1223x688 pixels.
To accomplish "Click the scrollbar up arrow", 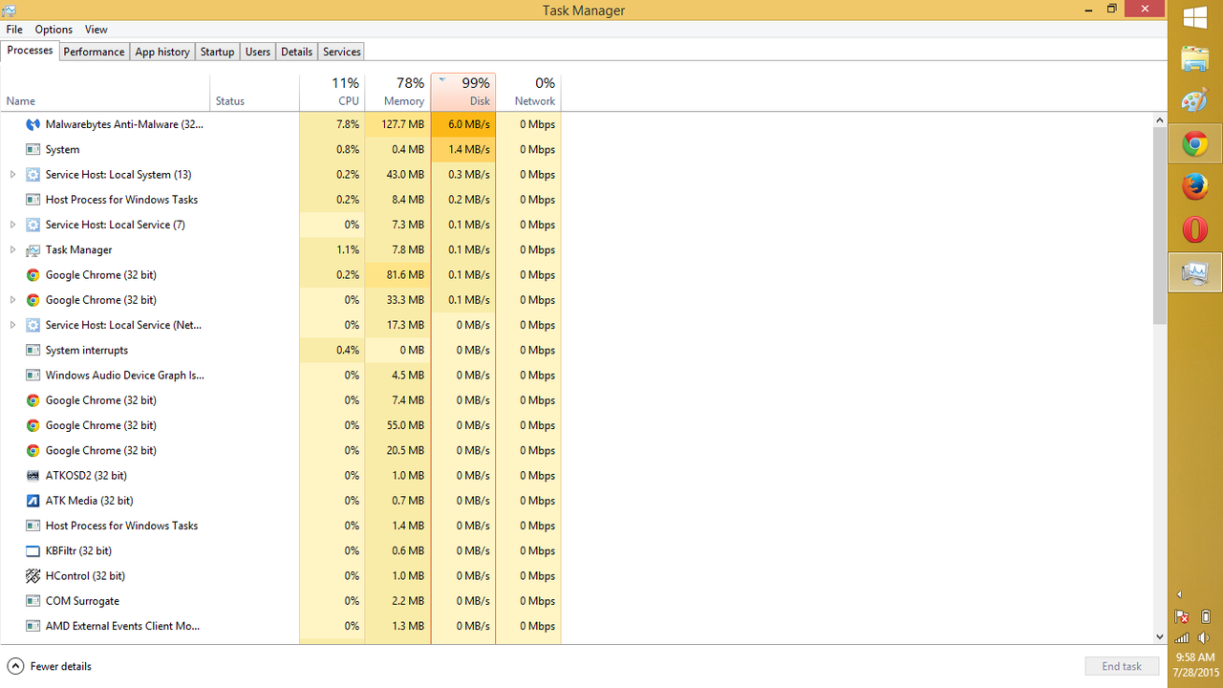I will 1160,120.
